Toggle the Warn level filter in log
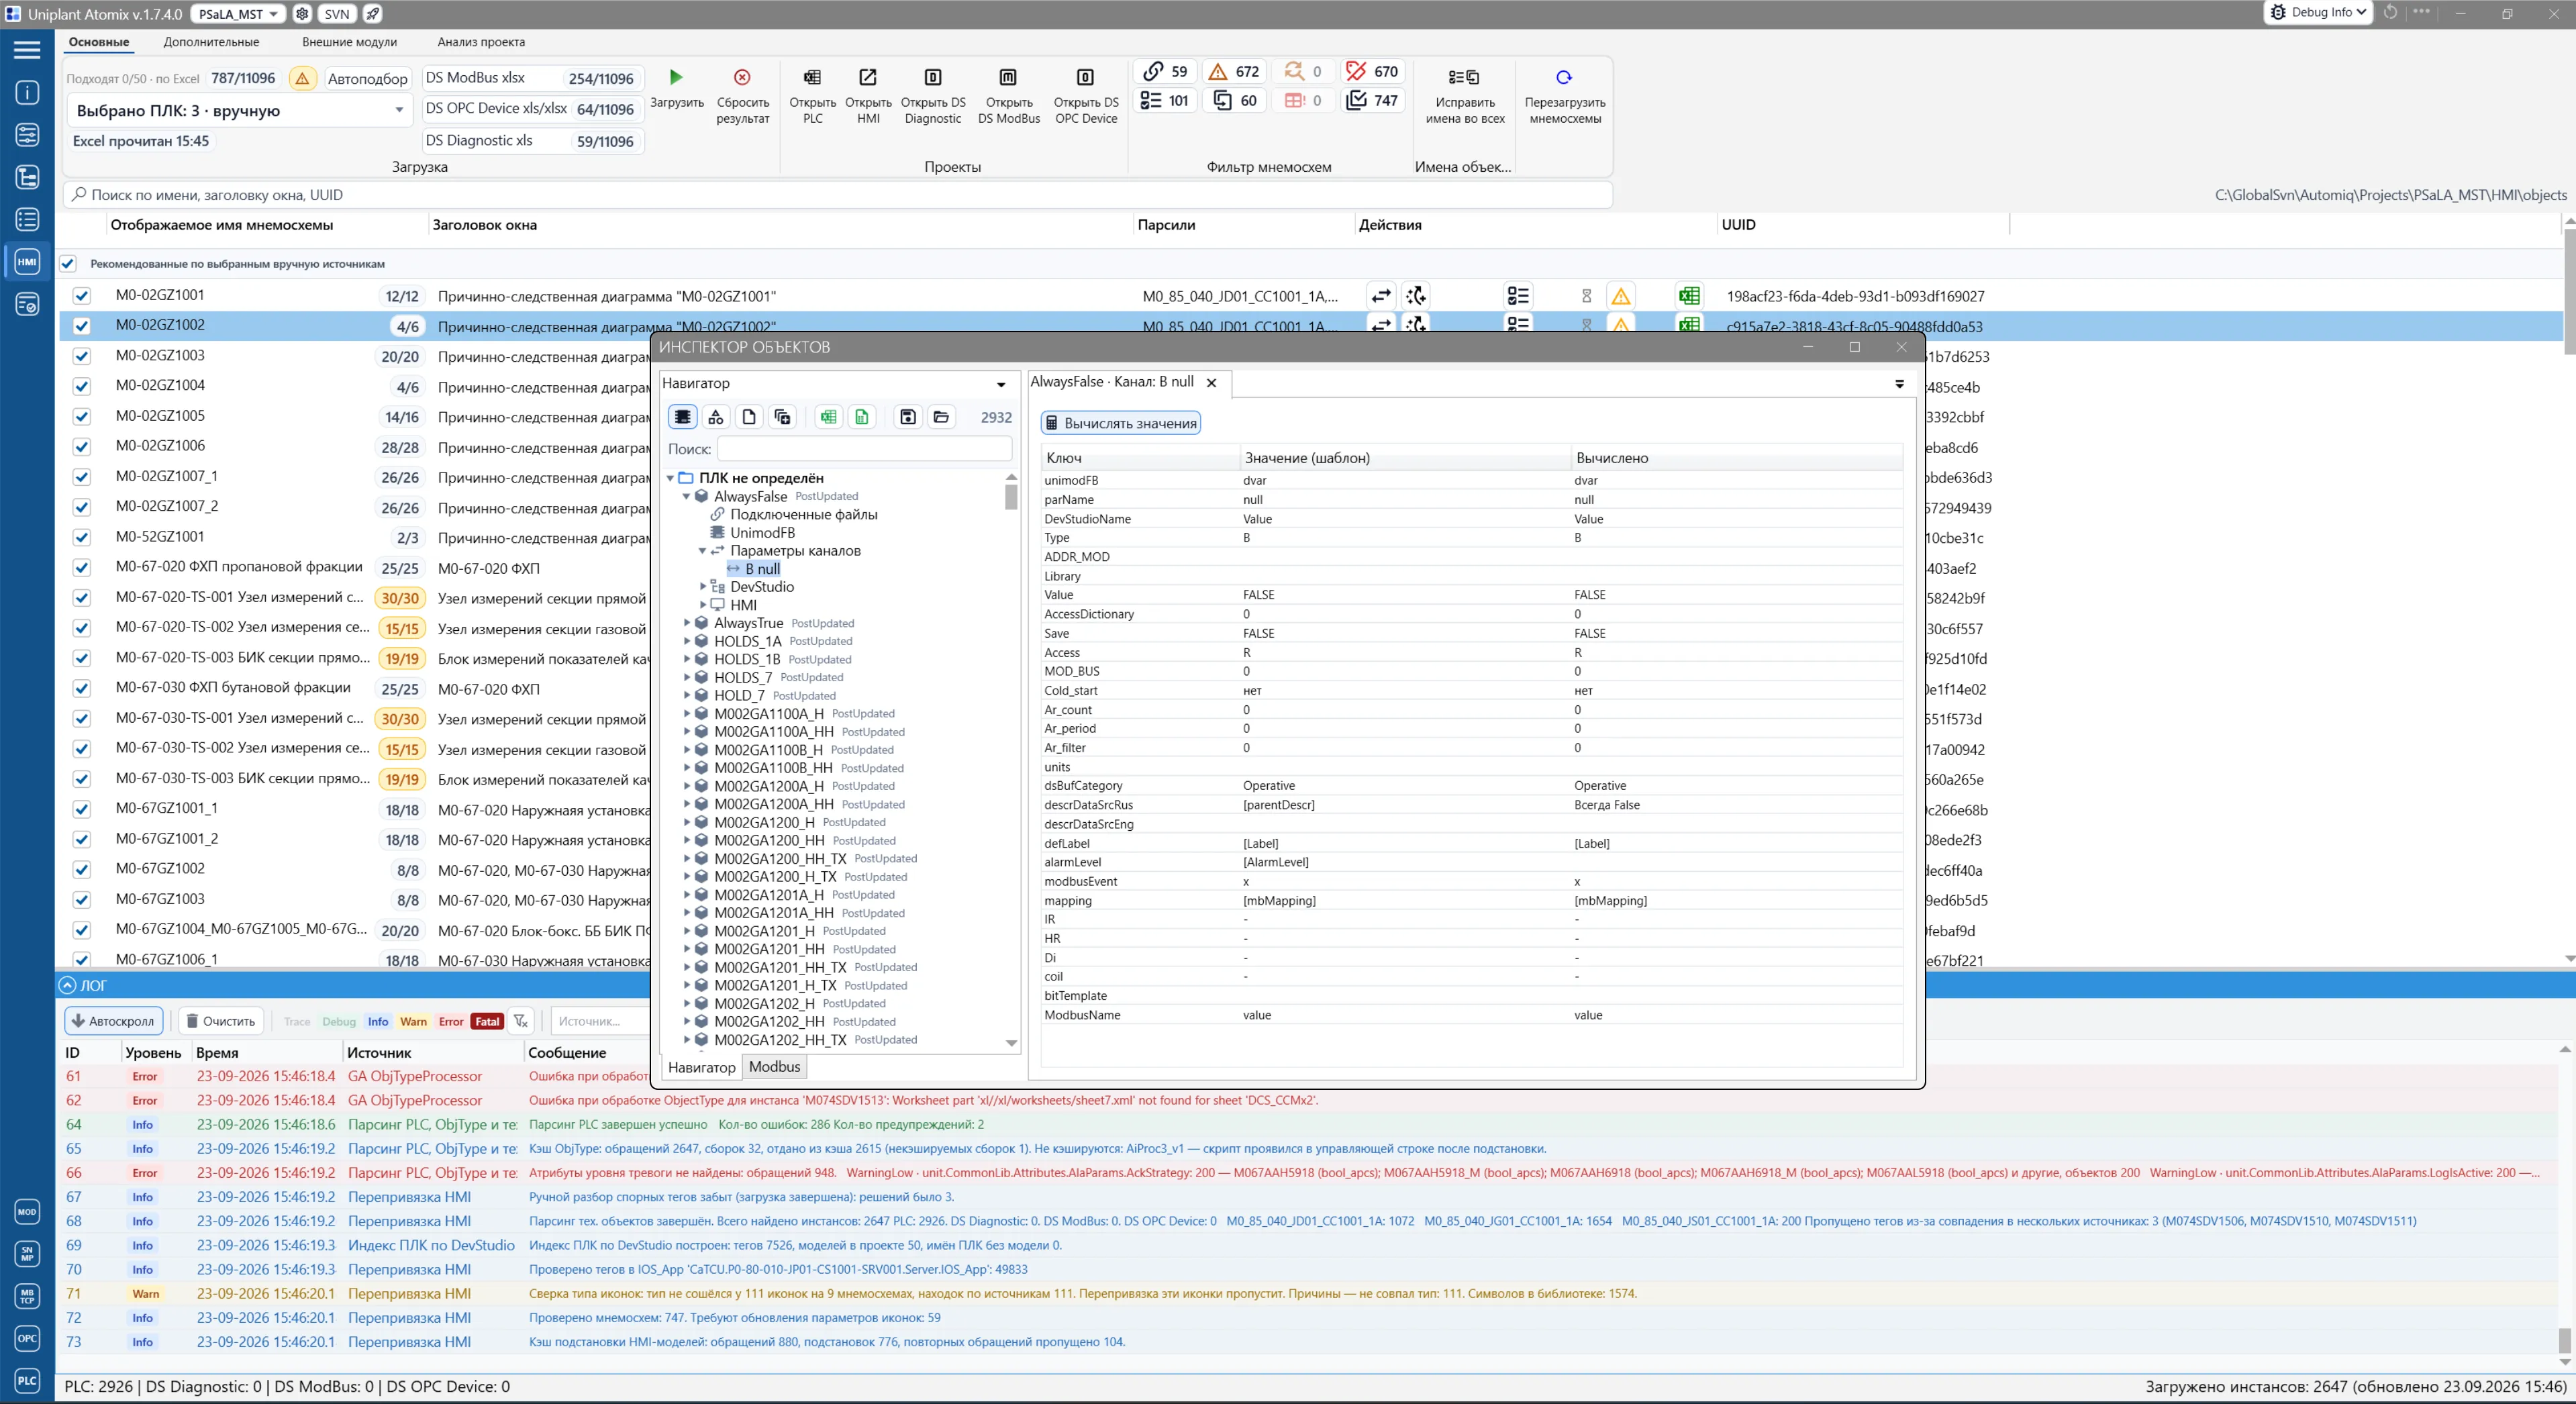Image resolution: width=2576 pixels, height=1404 pixels. coord(413,1021)
